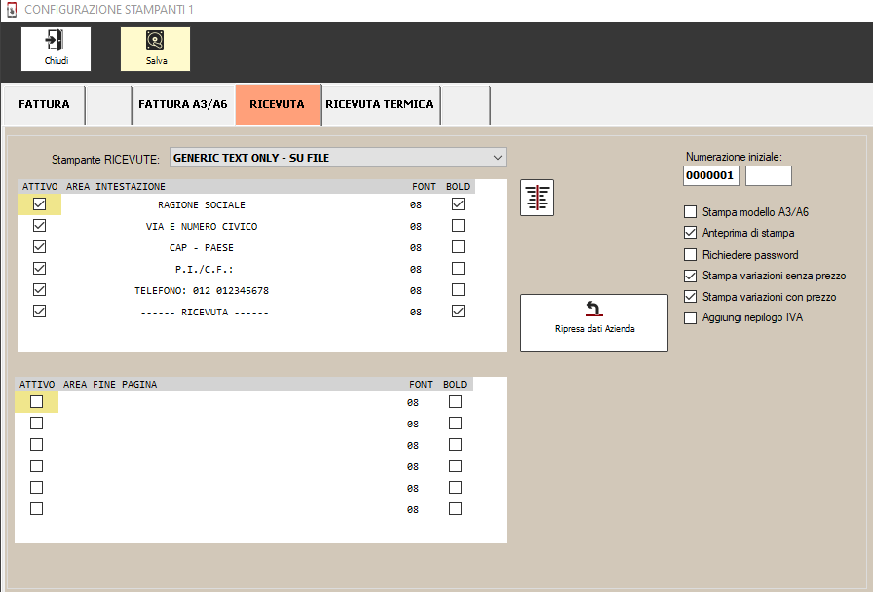Enable Stampa modello A3/A6 checkbox
This screenshot has width=873, height=592.
click(x=691, y=212)
